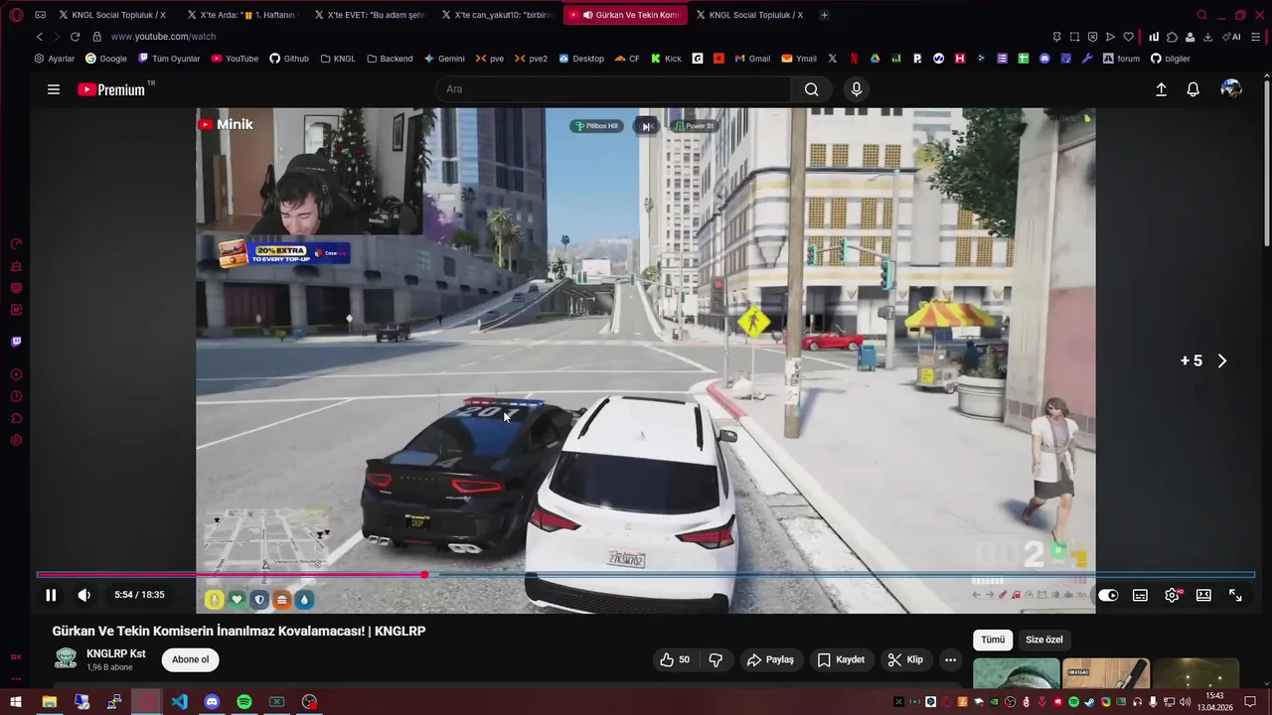Image resolution: width=1272 pixels, height=715 pixels.
Task: Open the Ayarlar bookmark
Action: coord(54,59)
